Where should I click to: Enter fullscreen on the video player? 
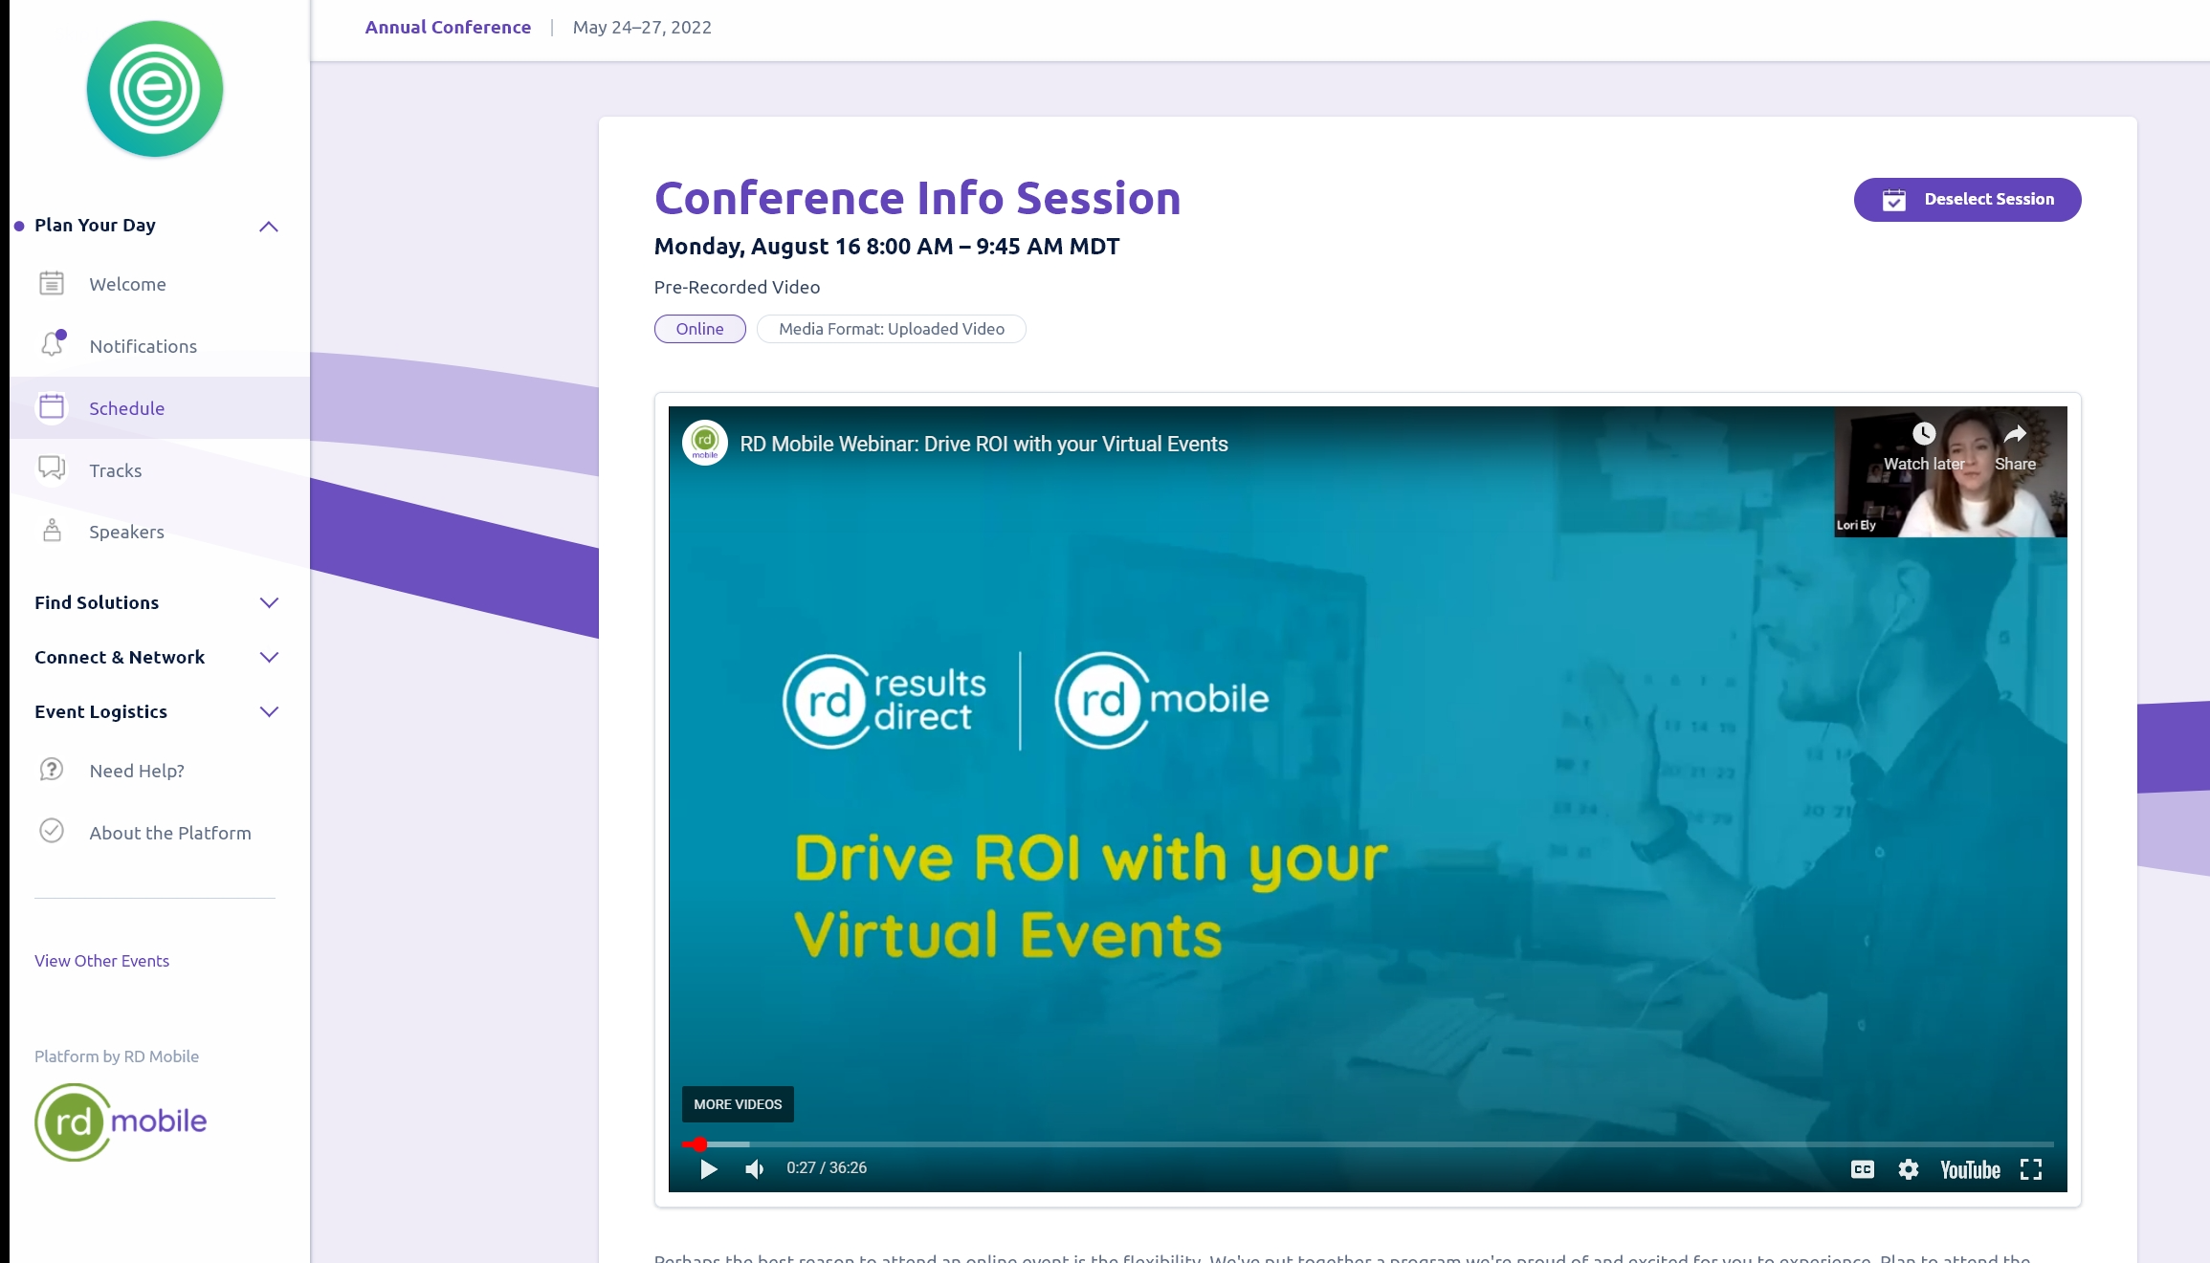pos(2031,1169)
